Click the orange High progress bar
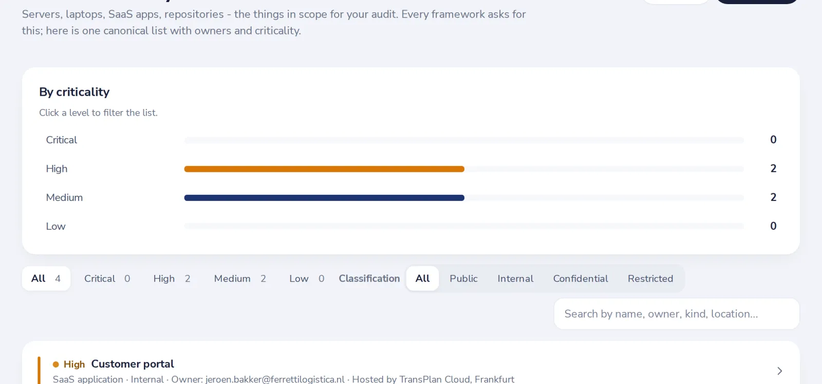This screenshot has height=384, width=822. 324,169
